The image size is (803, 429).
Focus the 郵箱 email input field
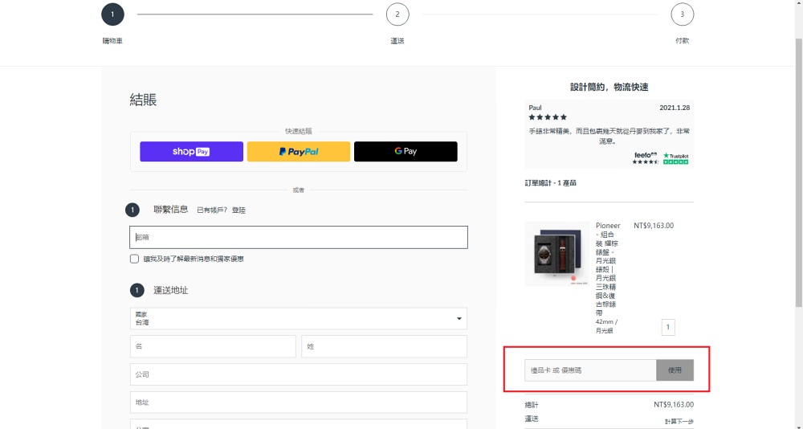tap(299, 237)
